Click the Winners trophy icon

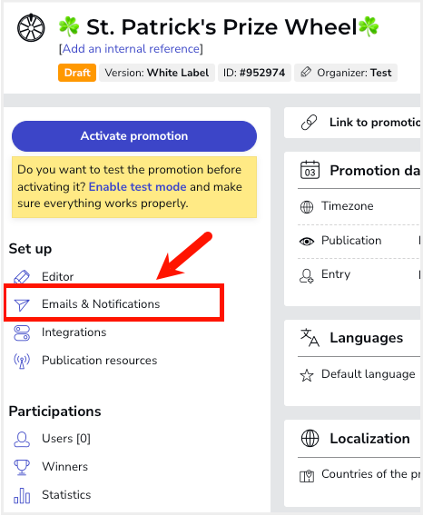22,467
